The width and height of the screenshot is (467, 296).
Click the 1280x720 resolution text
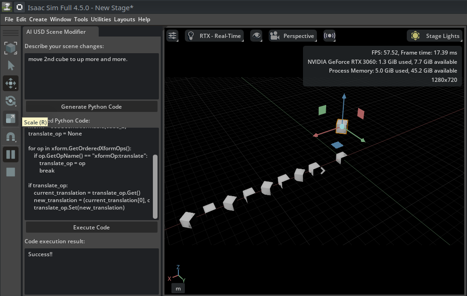[444, 80]
